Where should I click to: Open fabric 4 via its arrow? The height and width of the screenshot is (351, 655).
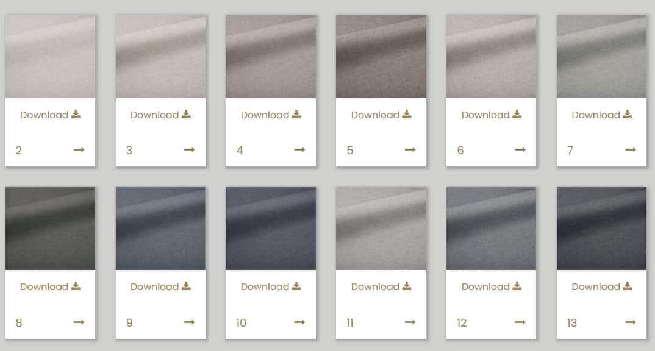pos(299,149)
